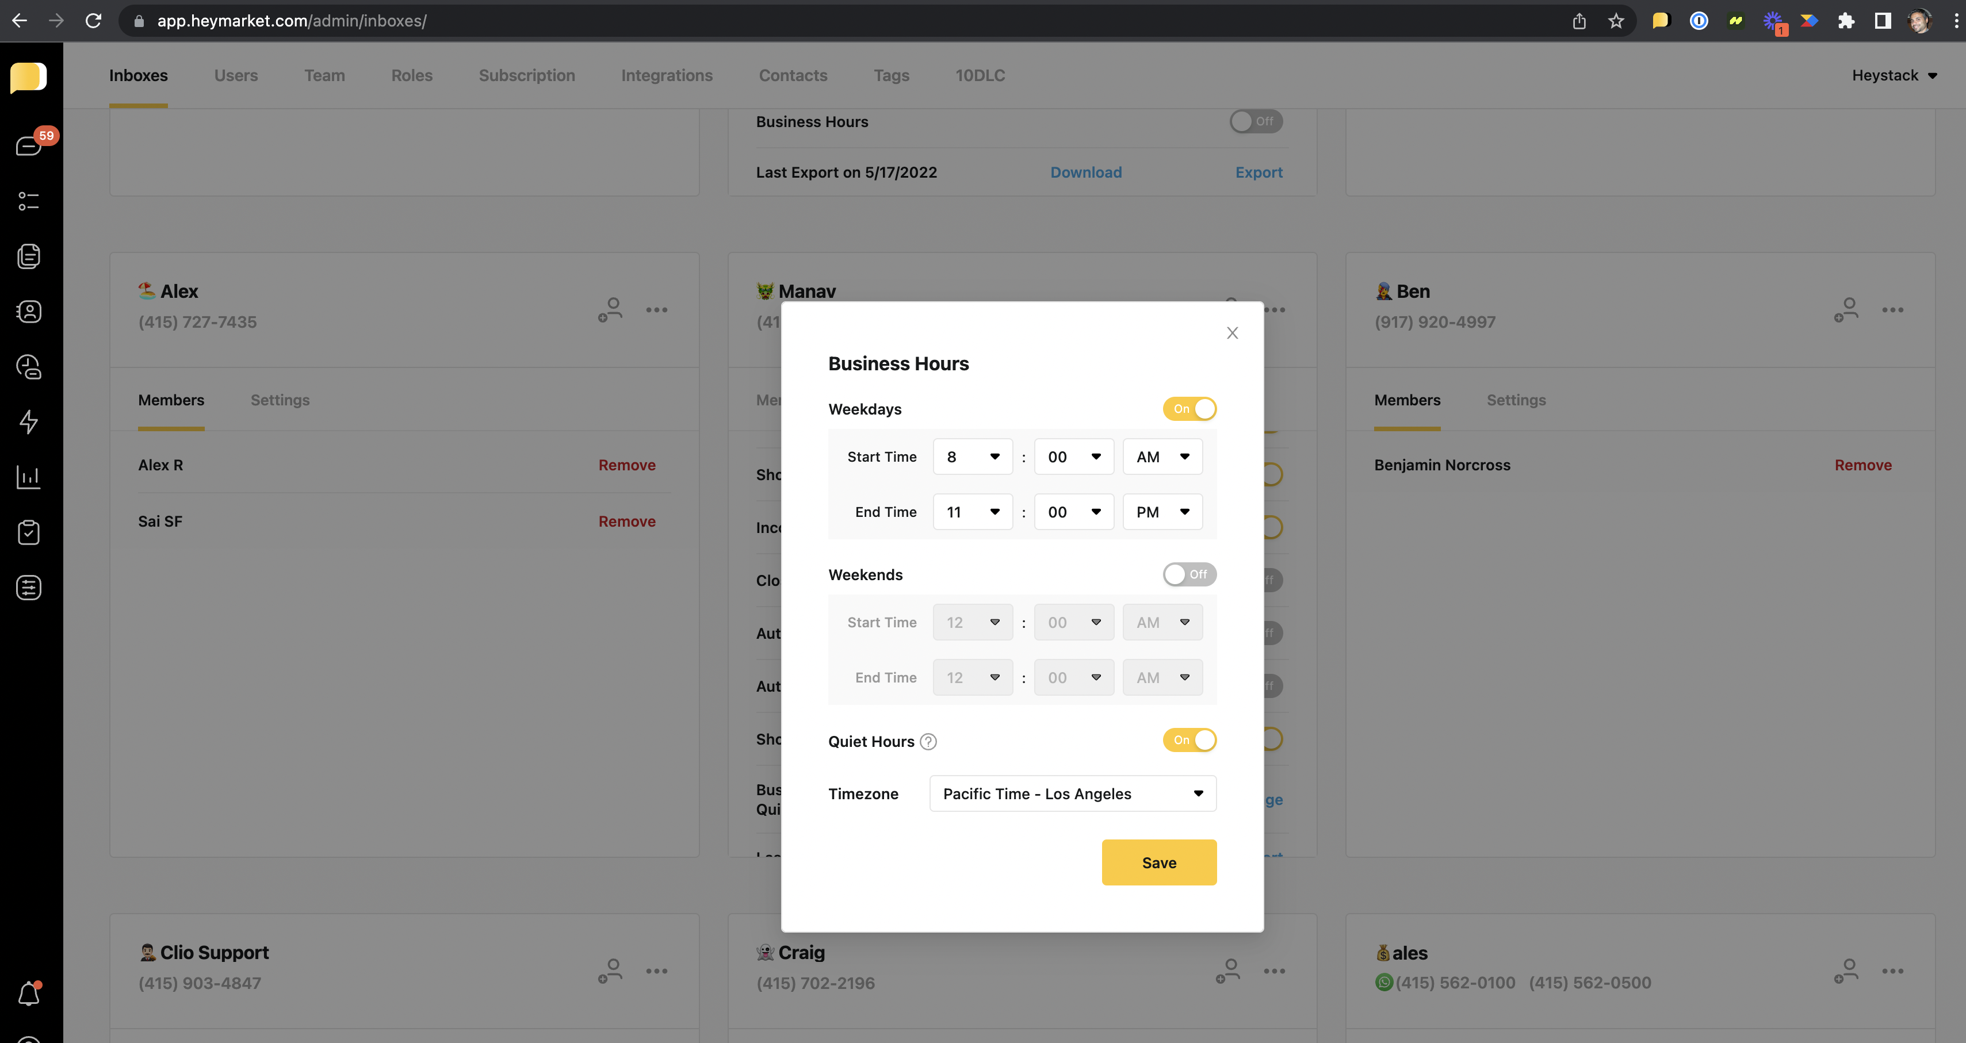Switch to the Subscription tab
The image size is (1966, 1043).
pyautogui.click(x=527, y=75)
